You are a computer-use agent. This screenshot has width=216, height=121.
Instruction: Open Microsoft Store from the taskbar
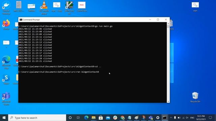tap(101, 118)
